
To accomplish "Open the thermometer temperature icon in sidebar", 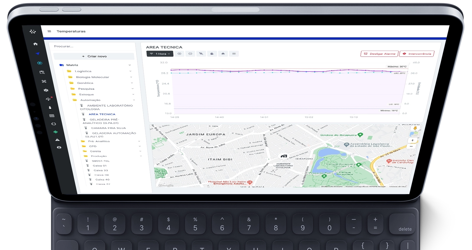I will (50, 107).
